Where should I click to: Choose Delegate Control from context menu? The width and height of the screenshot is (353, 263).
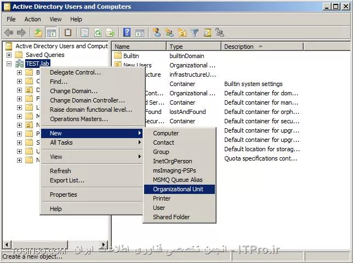(75, 72)
